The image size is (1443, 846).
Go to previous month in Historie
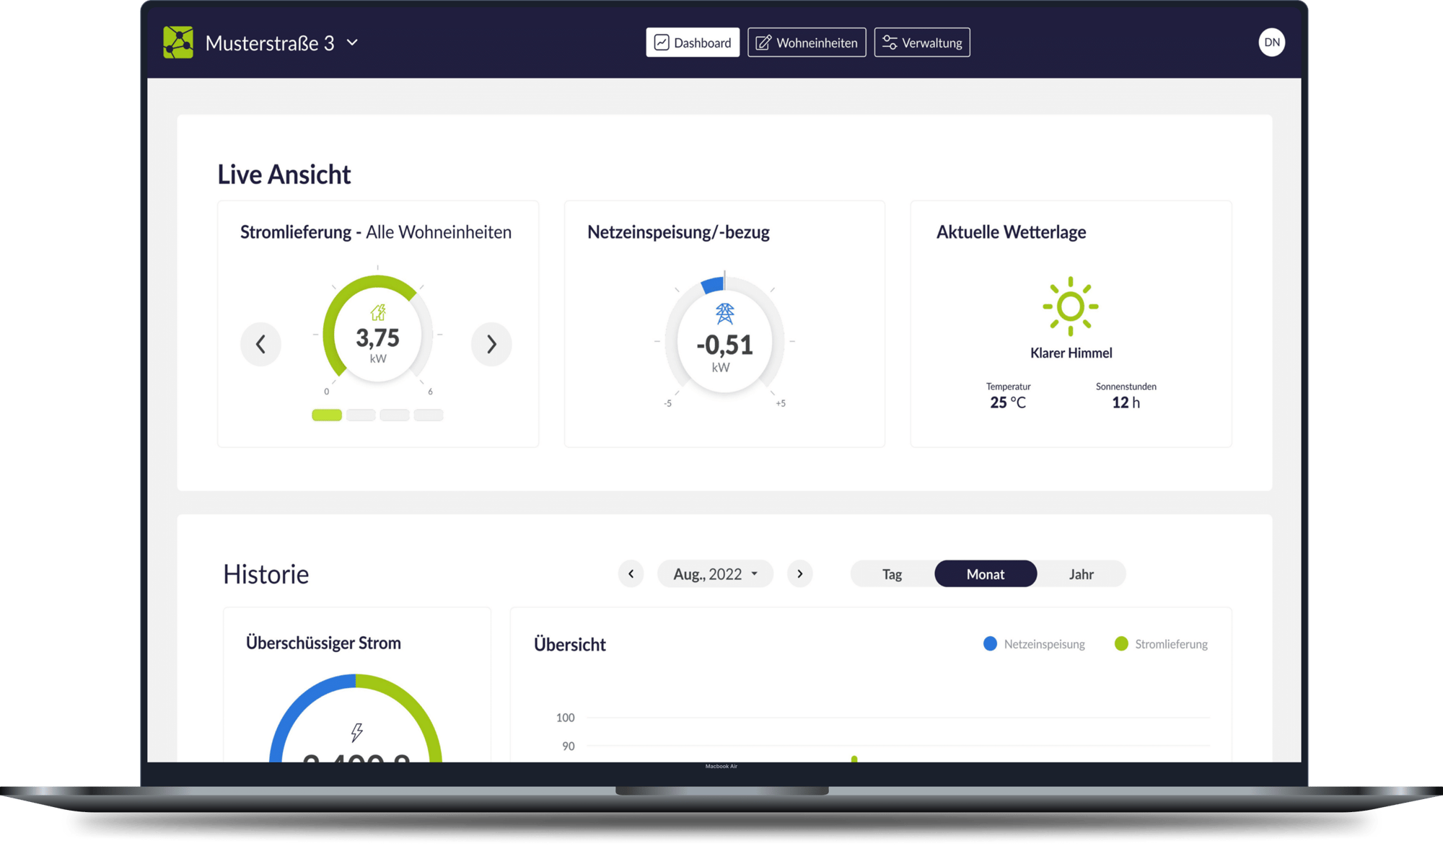tap(631, 574)
